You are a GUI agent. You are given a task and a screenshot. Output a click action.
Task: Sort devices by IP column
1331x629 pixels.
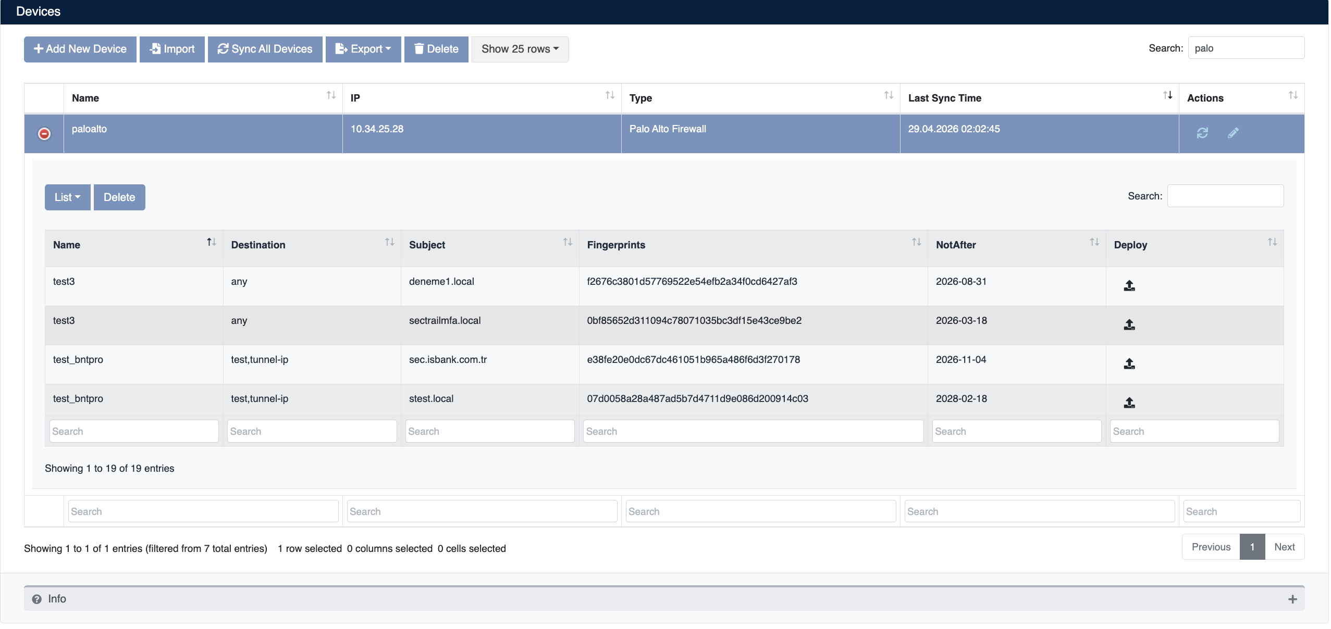610,95
